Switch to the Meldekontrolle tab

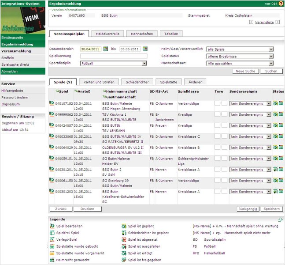pos(108,34)
